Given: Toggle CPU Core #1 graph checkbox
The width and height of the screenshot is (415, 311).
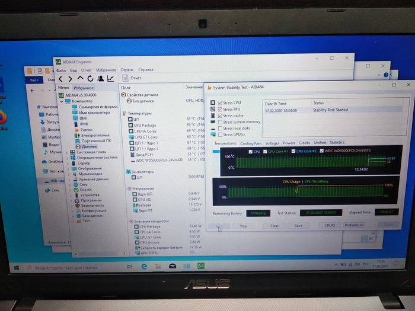Looking at the screenshot, I should pyautogui.click(x=265, y=152).
